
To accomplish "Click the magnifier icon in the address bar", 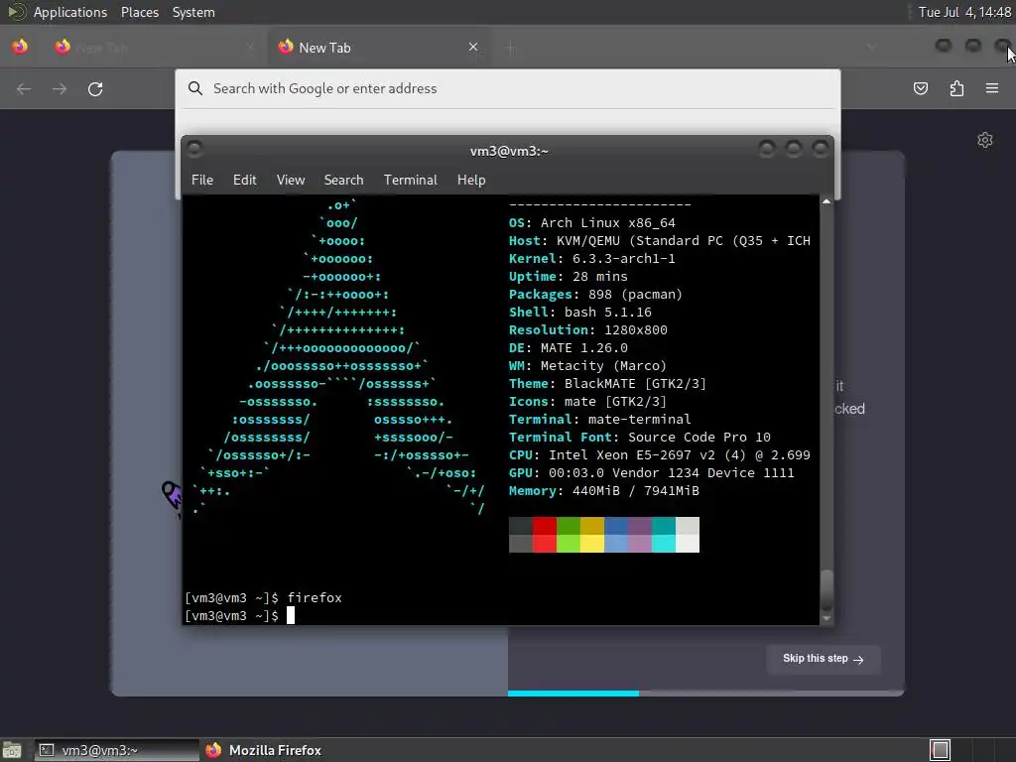I will (195, 88).
